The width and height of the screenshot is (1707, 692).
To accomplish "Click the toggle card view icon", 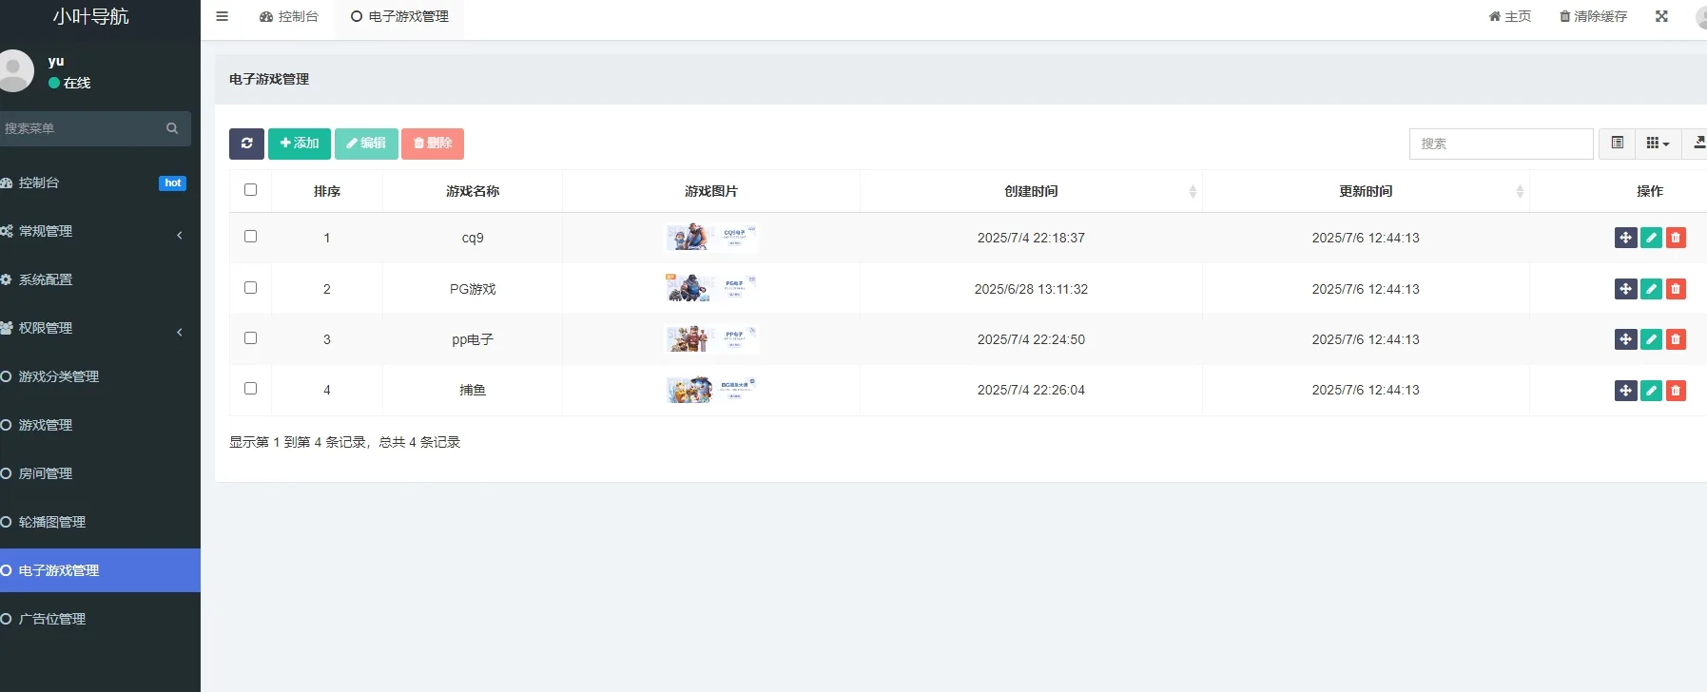I will (1617, 144).
